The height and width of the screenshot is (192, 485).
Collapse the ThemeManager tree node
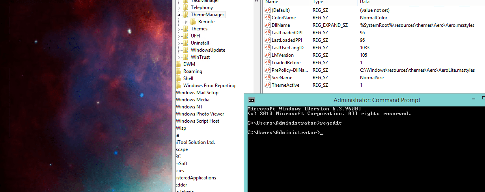click(x=179, y=15)
